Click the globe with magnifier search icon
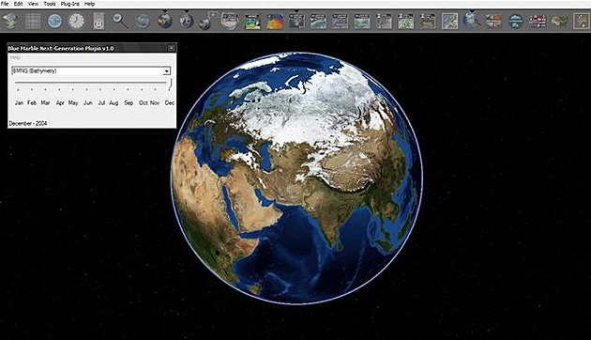Screen dimensions: 591x340 471,21
